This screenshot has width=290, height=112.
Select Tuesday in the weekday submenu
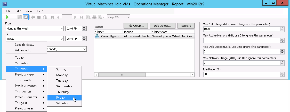(x=64, y=81)
